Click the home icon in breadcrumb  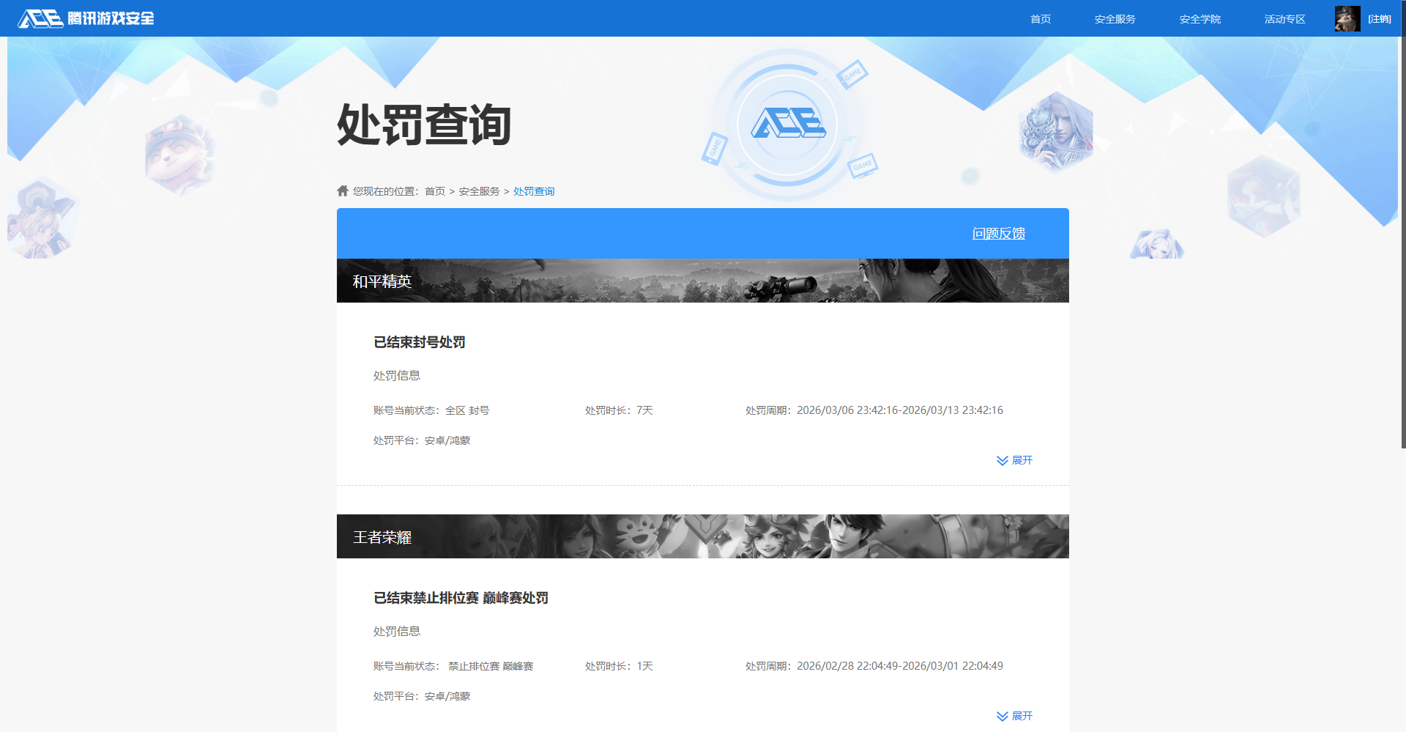pyautogui.click(x=343, y=191)
